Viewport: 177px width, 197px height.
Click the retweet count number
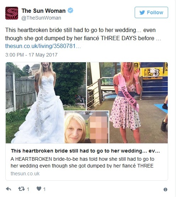click(x=28, y=189)
